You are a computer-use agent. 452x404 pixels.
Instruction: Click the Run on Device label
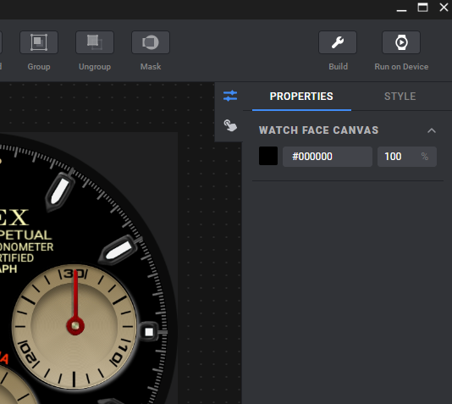coord(401,67)
